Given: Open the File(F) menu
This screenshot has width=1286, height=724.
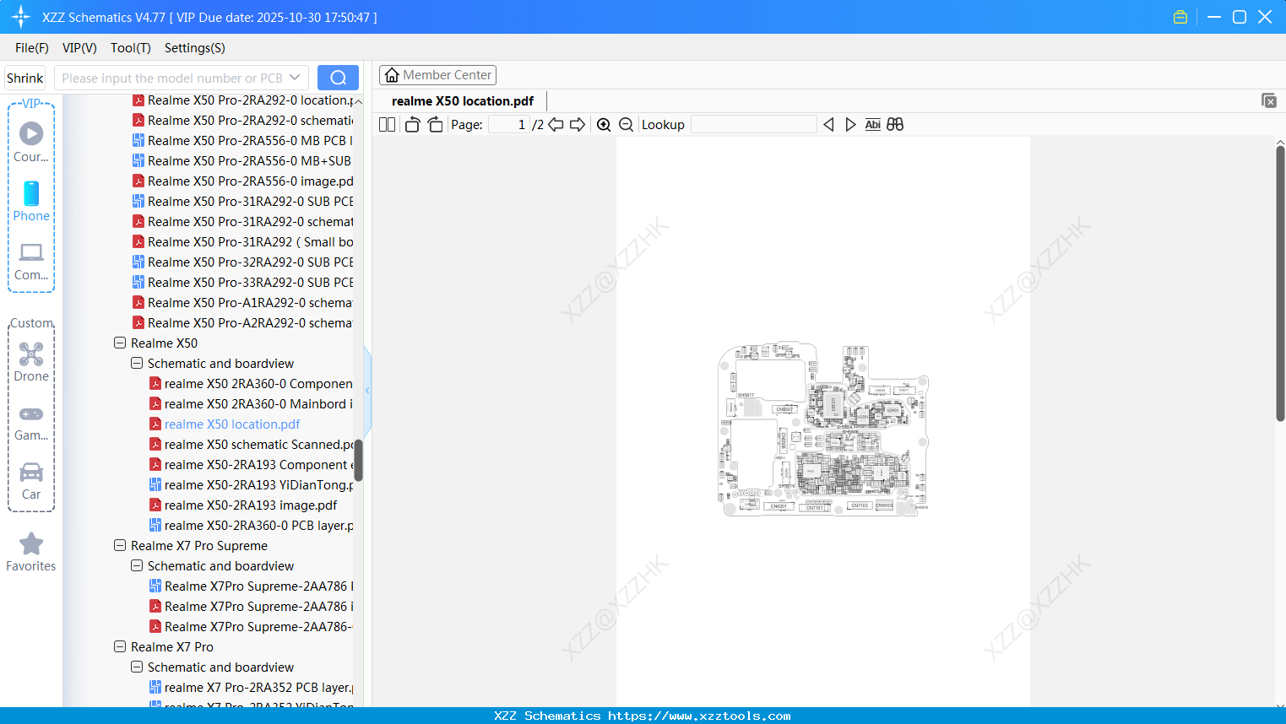Looking at the screenshot, I should click(32, 48).
